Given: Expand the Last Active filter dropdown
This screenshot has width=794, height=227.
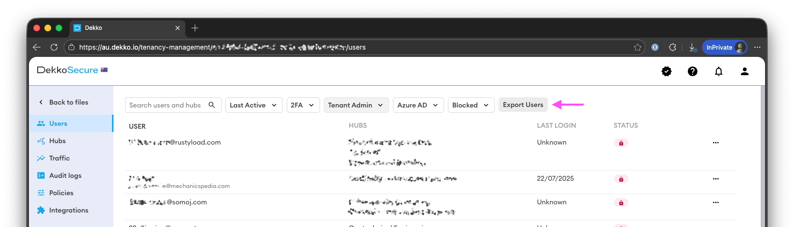Looking at the screenshot, I should (254, 105).
